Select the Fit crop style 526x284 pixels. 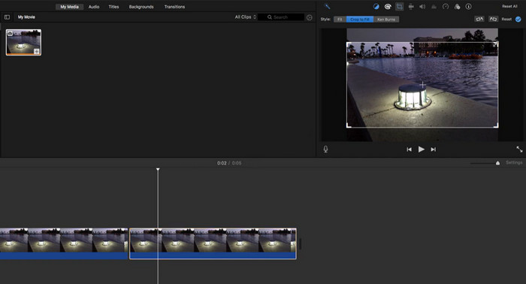tap(340, 20)
